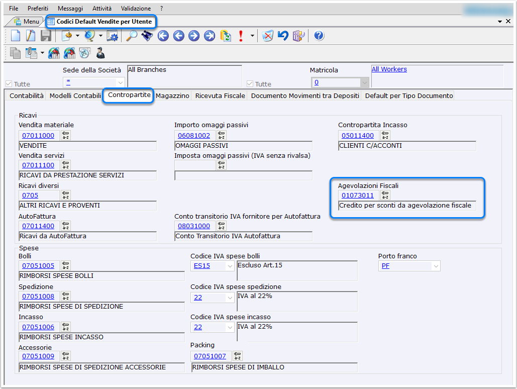Screen dimensions: 517x389
Task: Click the empty Imposta omaggi passivi code field
Action: 195,165
